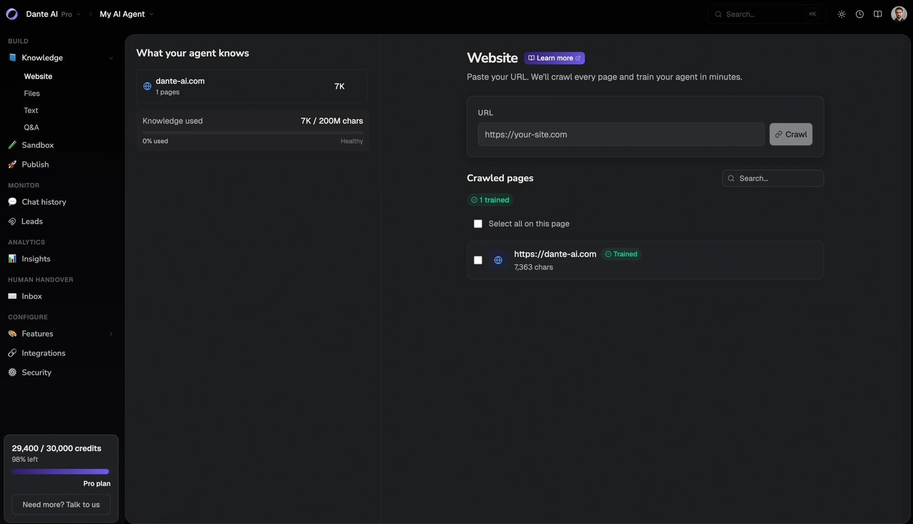Click the magnifier icon in Crawled pages search
913x524 pixels.
731,178
